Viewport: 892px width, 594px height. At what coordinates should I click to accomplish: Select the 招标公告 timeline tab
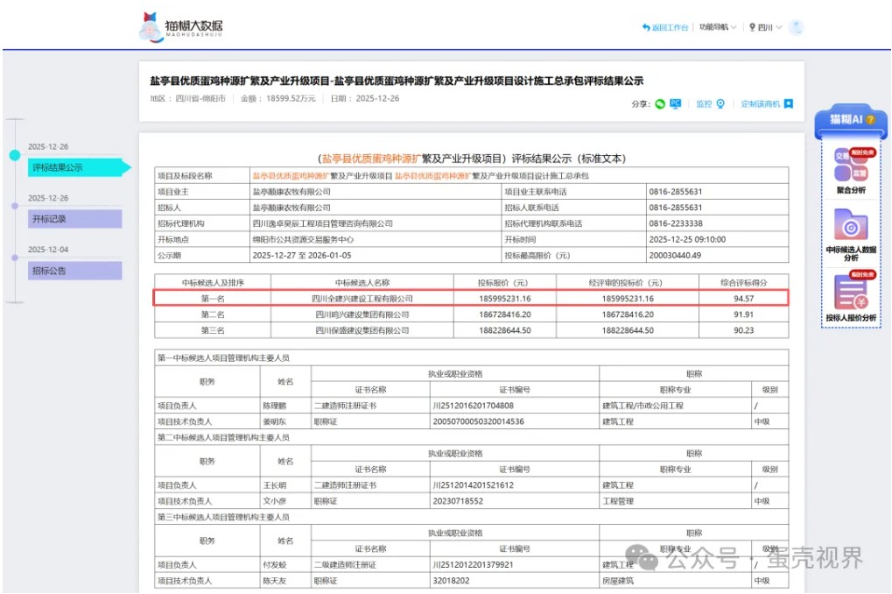coord(74,271)
